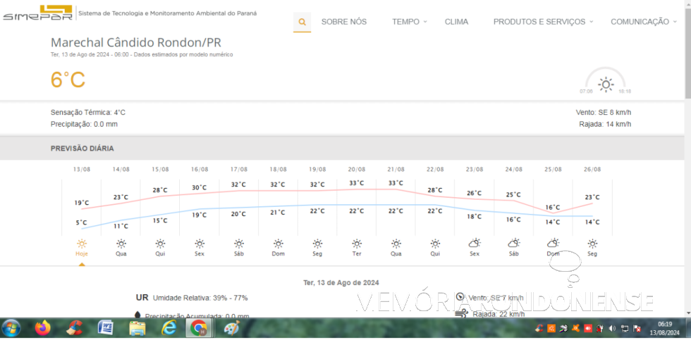
Task: Select Saturday 17/08 forecast day
Action: [x=239, y=244]
